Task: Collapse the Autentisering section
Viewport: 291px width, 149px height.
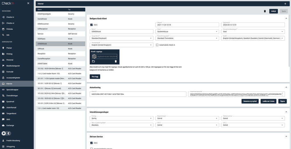Action: (x=286, y=87)
